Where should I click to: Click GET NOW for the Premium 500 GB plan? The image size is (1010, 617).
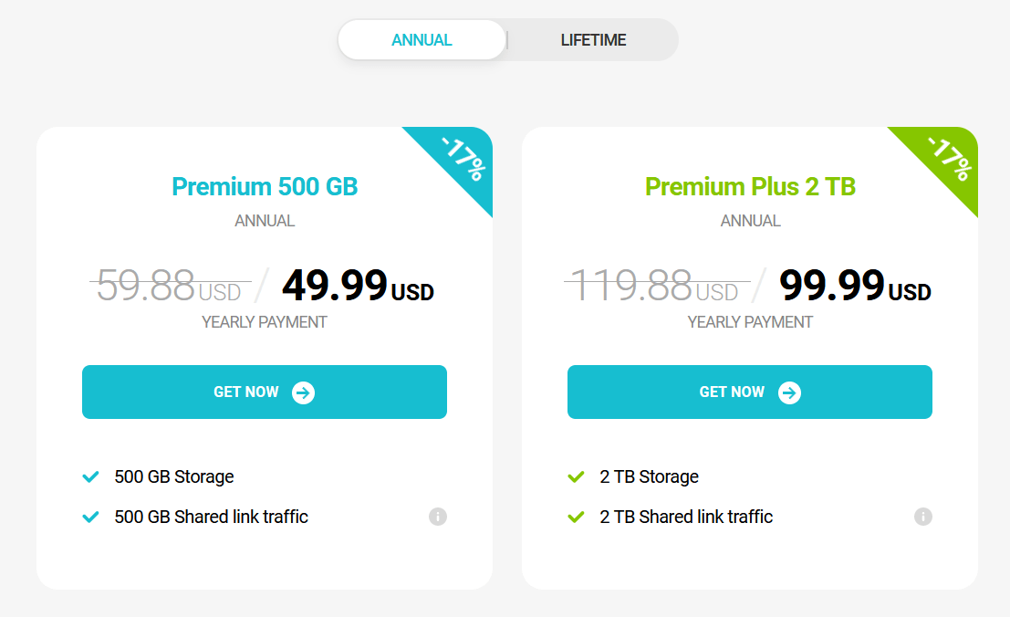264,392
